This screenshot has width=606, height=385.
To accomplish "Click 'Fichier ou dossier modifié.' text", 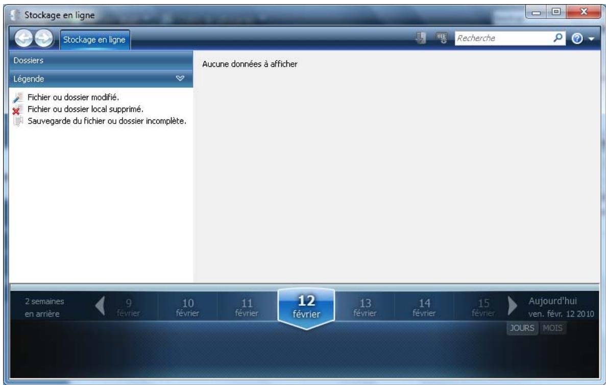I will 74,98.
